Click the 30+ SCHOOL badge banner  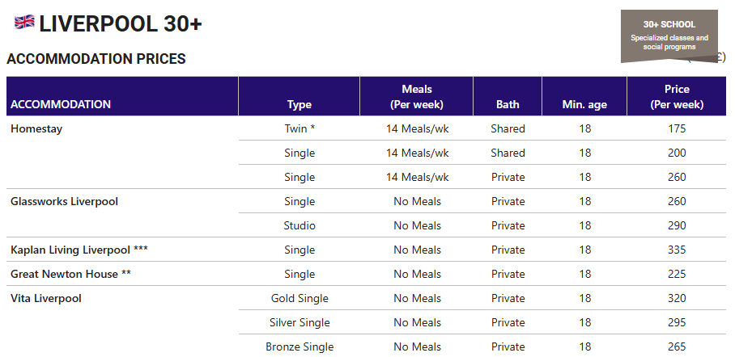pos(669,36)
